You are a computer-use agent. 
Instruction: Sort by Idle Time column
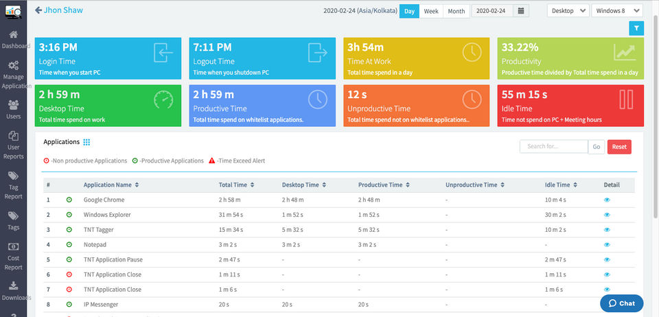[561, 185]
